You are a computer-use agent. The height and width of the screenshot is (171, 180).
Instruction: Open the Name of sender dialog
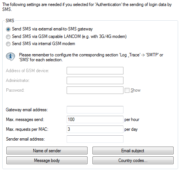click(47, 151)
